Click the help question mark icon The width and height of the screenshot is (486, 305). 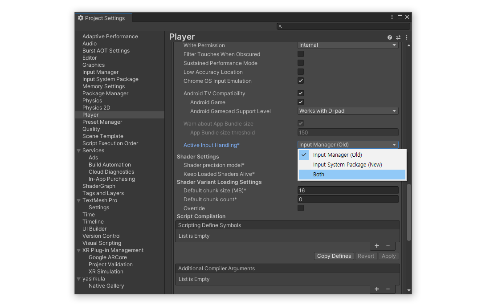[x=390, y=37]
